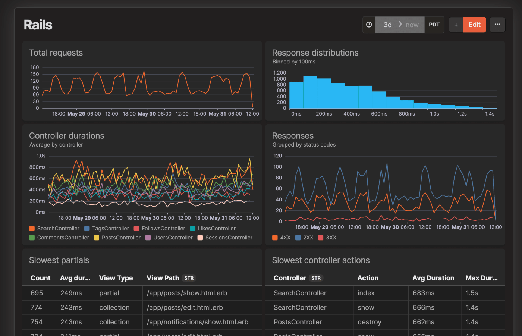Click the Total requests line chart
Screen dimensions: 522x336
tap(148, 88)
